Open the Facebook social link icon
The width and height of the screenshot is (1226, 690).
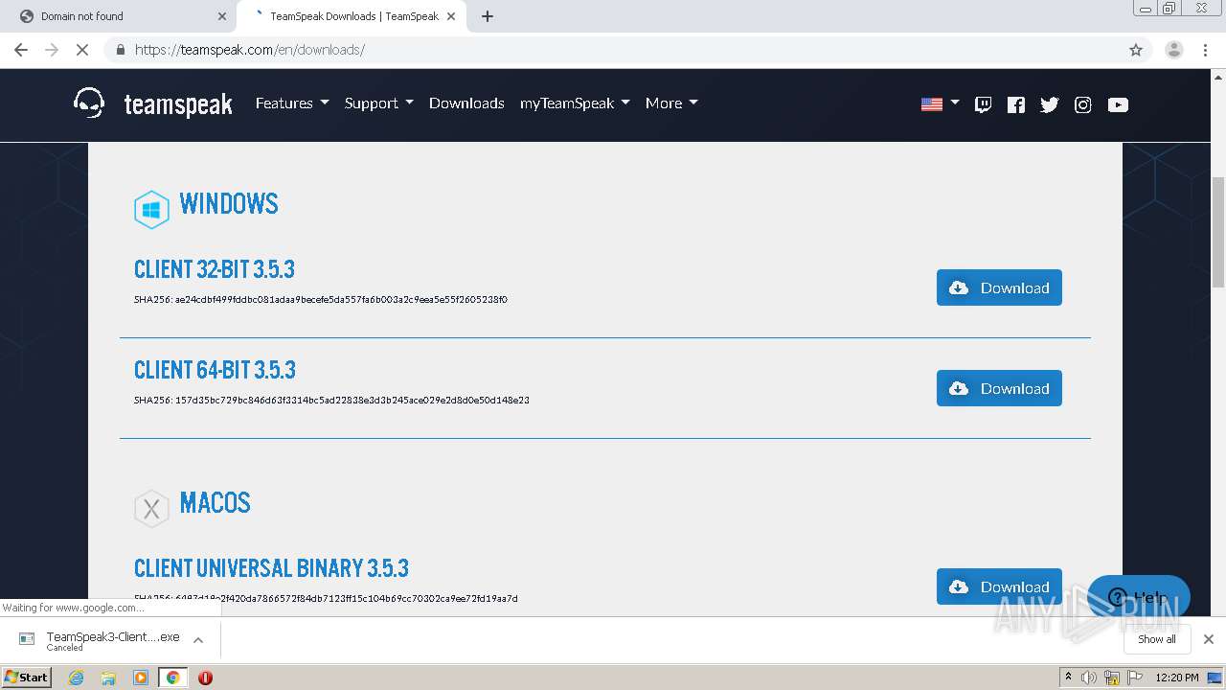click(x=1016, y=104)
